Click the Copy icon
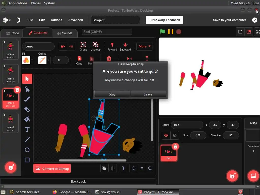The width and height of the screenshot is (260, 195). [79, 60]
